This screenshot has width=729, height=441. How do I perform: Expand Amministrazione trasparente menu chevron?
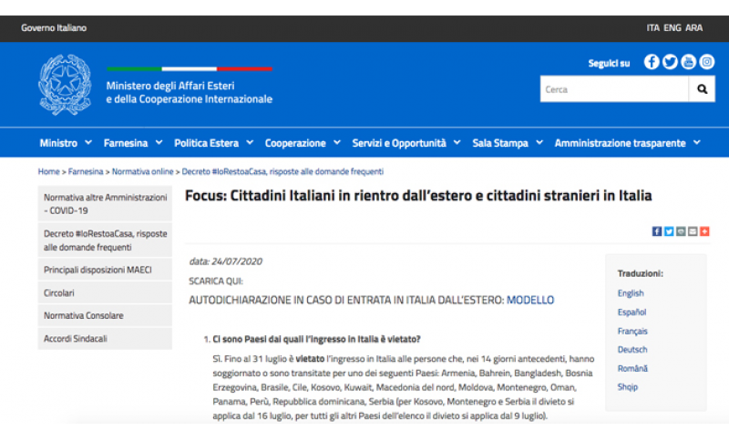coord(697,143)
